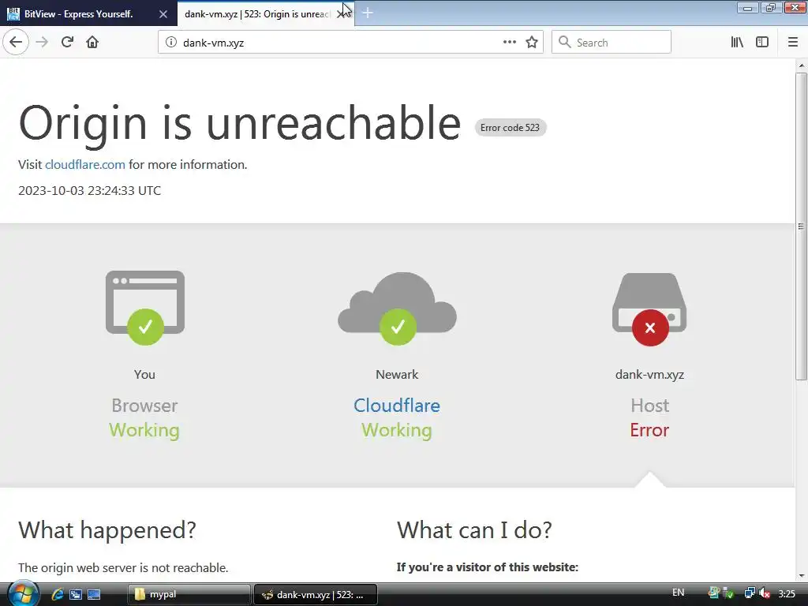The height and width of the screenshot is (606, 808).
Task: Click the Switch between windows Quick Launch icon
Action: click(76, 594)
